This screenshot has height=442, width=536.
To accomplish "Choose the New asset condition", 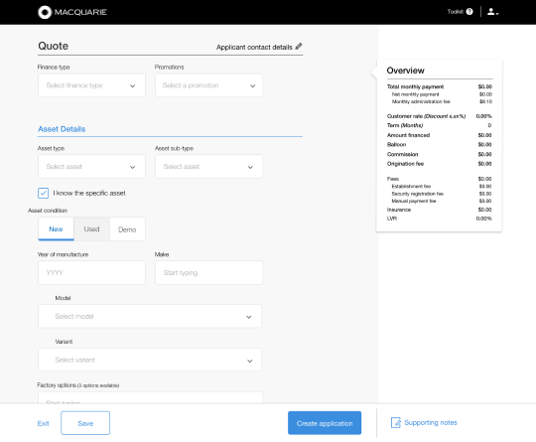I will tap(56, 228).
